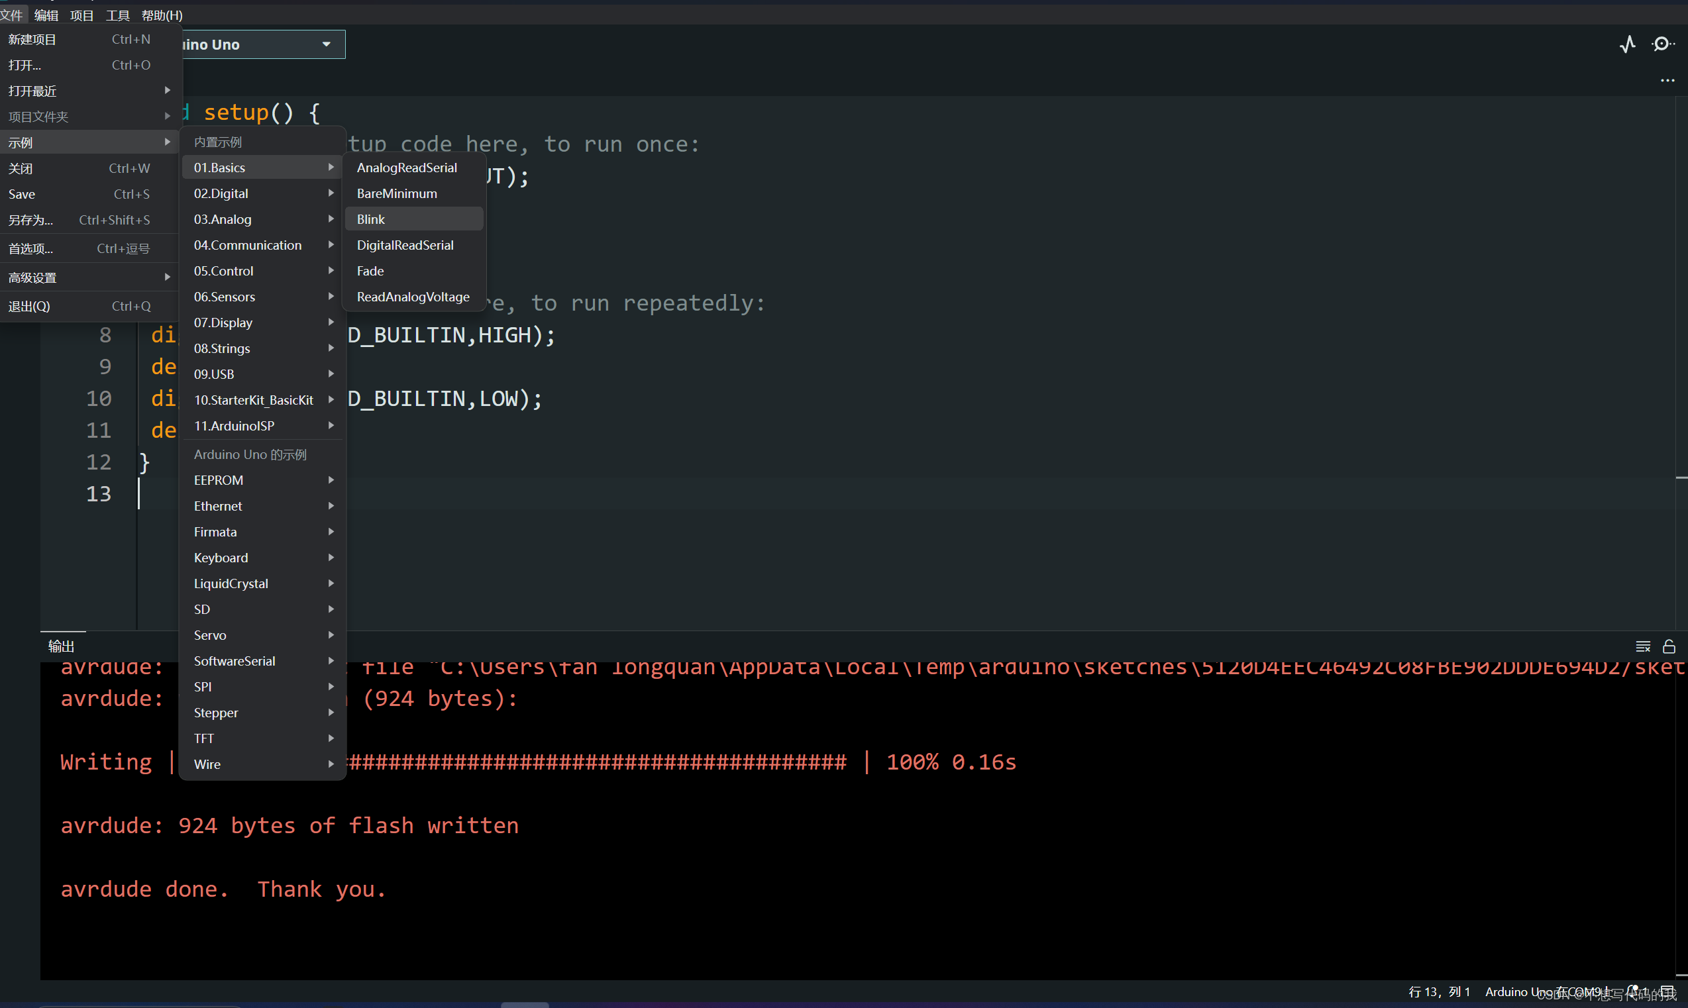
Task: Expand 08.Strings examples
Action: 264,348
